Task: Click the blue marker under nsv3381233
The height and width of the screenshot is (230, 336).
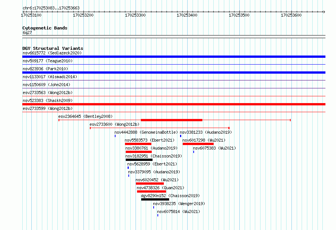Action: [x=180, y=136]
